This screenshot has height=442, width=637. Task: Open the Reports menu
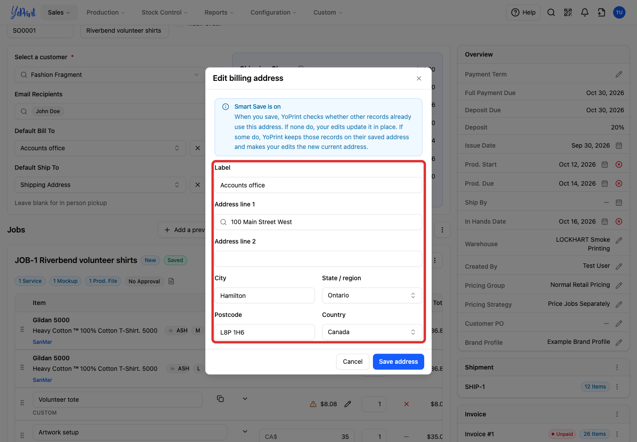coord(219,12)
